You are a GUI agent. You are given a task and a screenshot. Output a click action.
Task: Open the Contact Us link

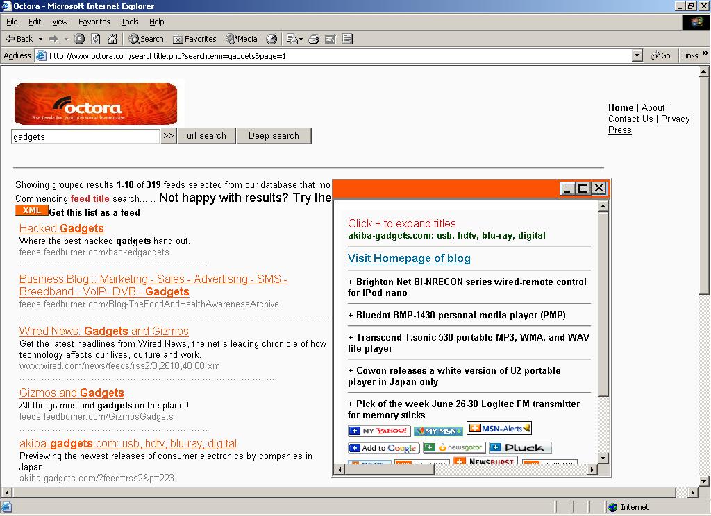pyautogui.click(x=630, y=119)
